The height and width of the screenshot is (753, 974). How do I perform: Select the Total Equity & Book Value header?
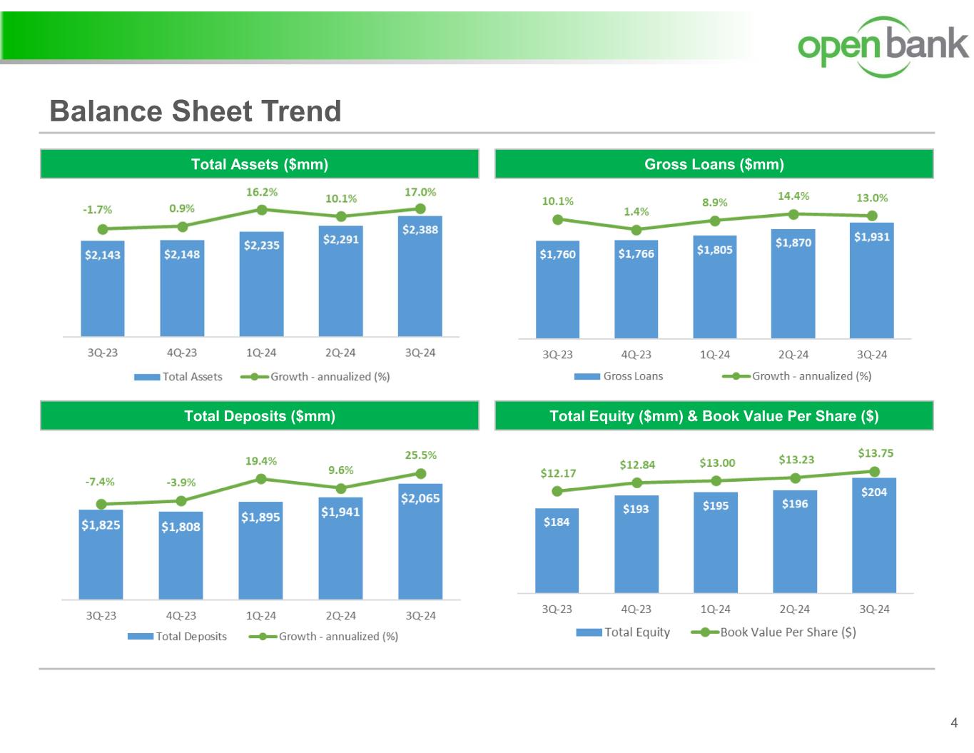pyautogui.click(x=714, y=416)
